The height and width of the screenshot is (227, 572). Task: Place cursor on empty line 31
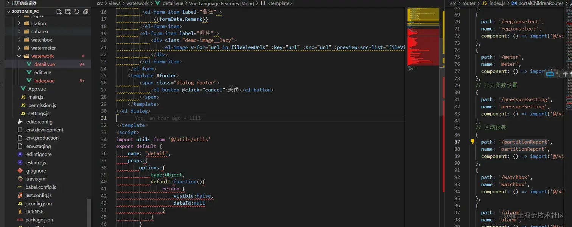click(261, 118)
